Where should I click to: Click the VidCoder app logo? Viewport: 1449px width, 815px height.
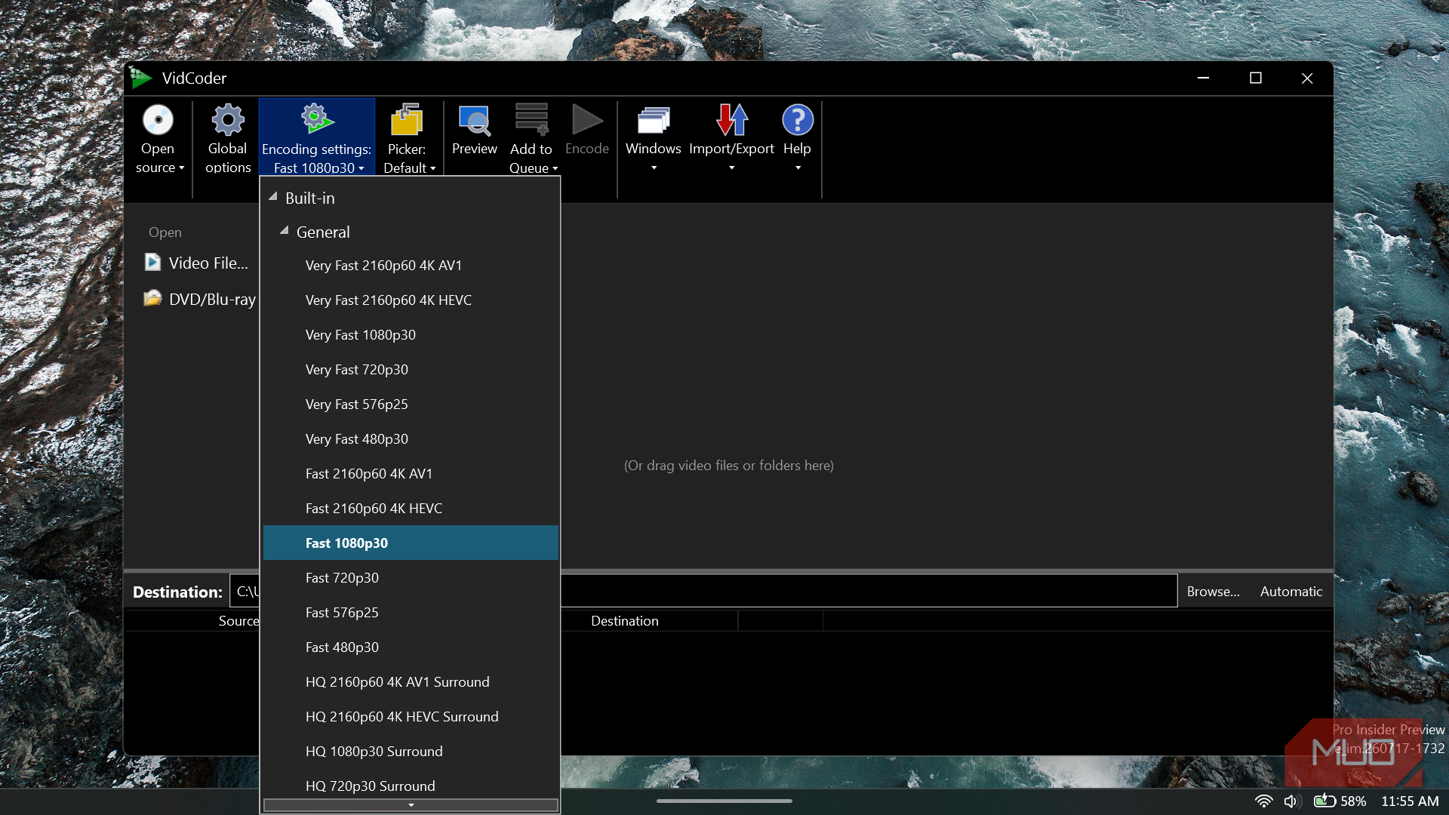[140, 78]
